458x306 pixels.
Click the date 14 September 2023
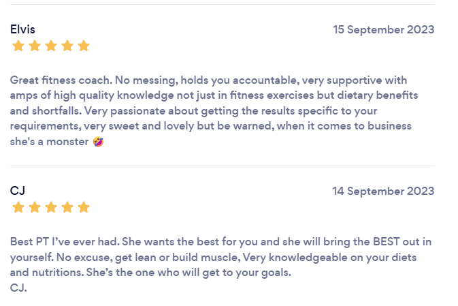pos(383,192)
